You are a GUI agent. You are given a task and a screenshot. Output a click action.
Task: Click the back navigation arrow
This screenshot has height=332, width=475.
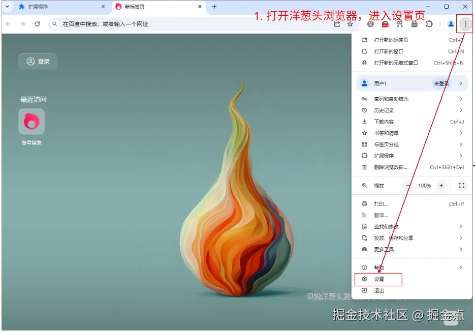coord(9,23)
